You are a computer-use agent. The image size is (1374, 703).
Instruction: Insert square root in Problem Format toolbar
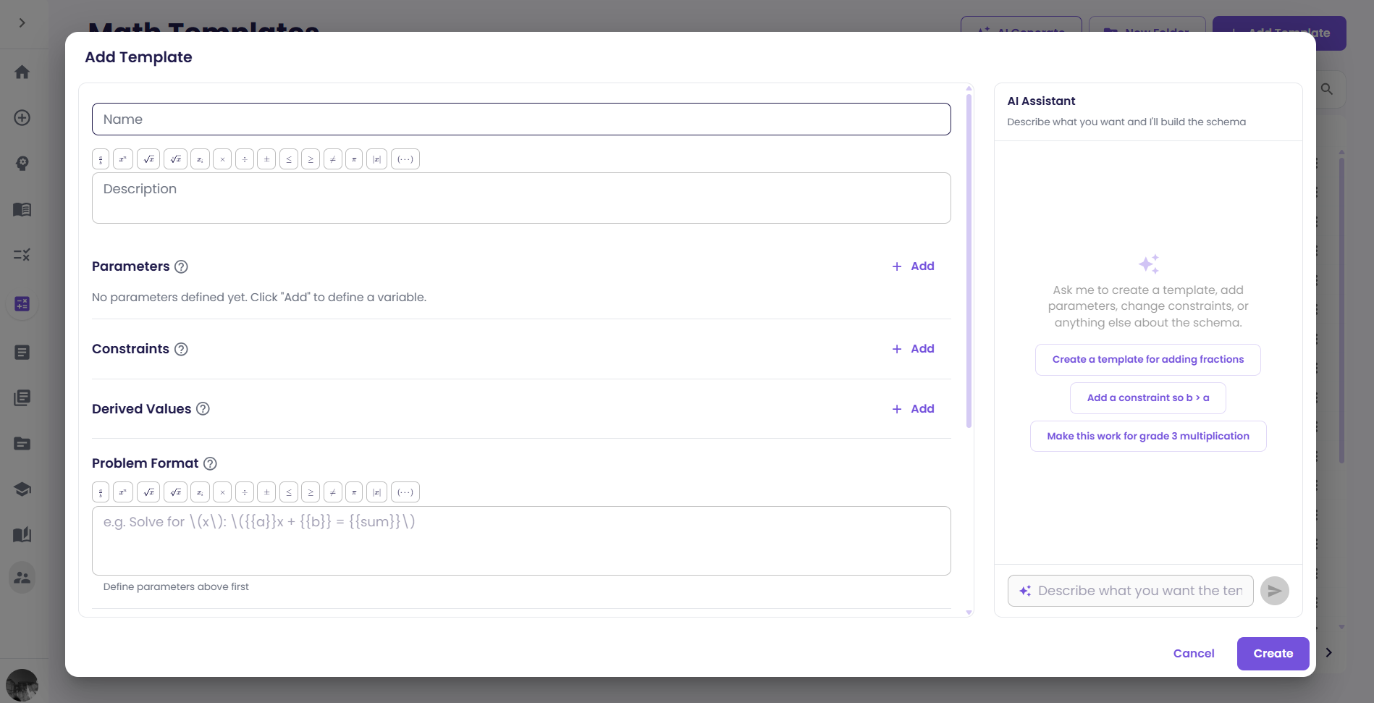pyautogui.click(x=148, y=492)
